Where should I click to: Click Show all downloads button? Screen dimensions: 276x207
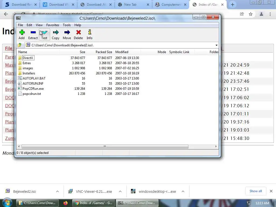[256, 191]
